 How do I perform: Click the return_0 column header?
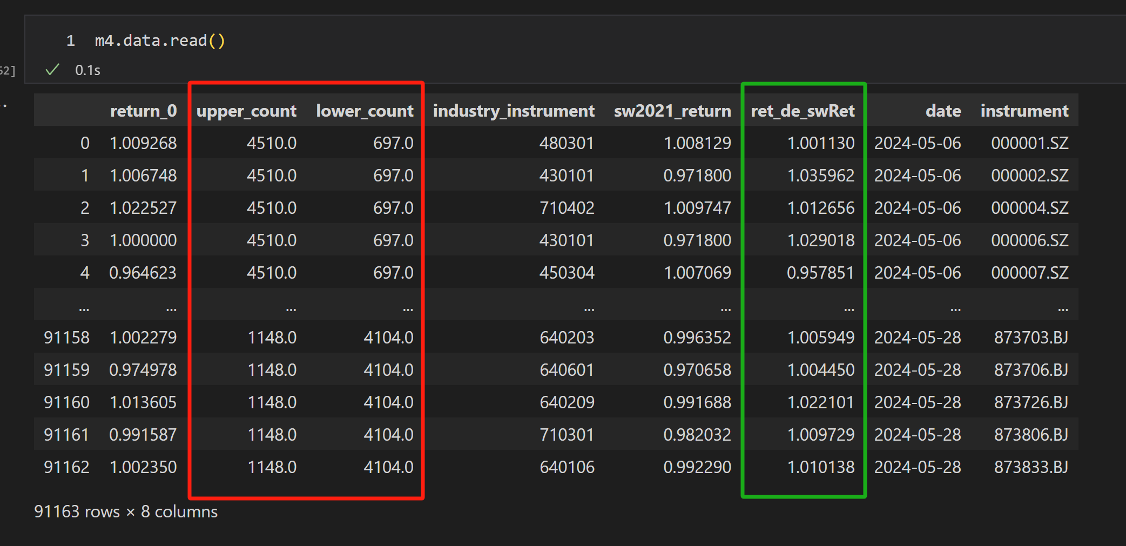[x=143, y=111]
